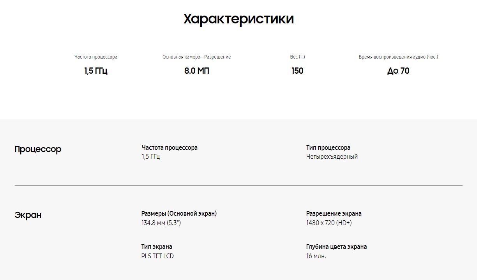Select the Вес (г.) label
This screenshot has width=477, height=280.
point(298,57)
